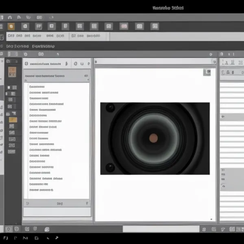Image resolution: width=244 pixels, height=244 pixels.
Task: Click the center label in the list panel footer
Action: tap(60, 203)
